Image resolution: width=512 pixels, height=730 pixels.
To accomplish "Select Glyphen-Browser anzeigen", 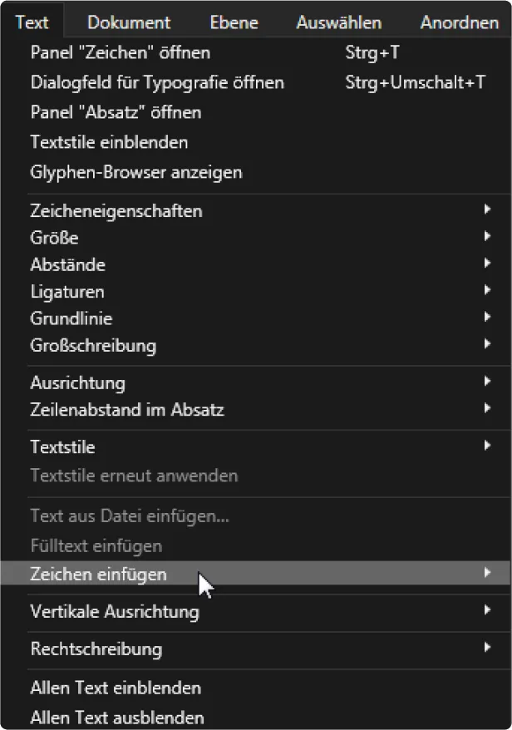I will coord(136,173).
